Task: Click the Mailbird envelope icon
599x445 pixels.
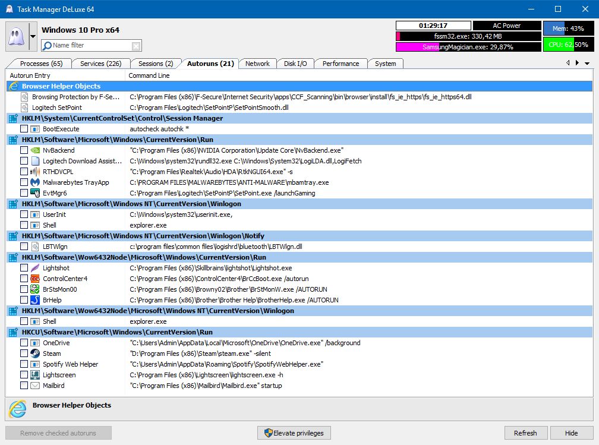Action: (x=35, y=386)
